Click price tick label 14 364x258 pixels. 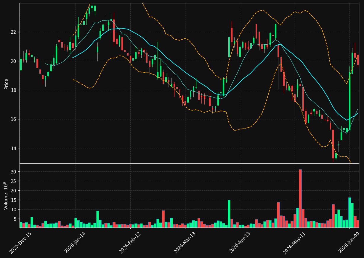coord(14,148)
